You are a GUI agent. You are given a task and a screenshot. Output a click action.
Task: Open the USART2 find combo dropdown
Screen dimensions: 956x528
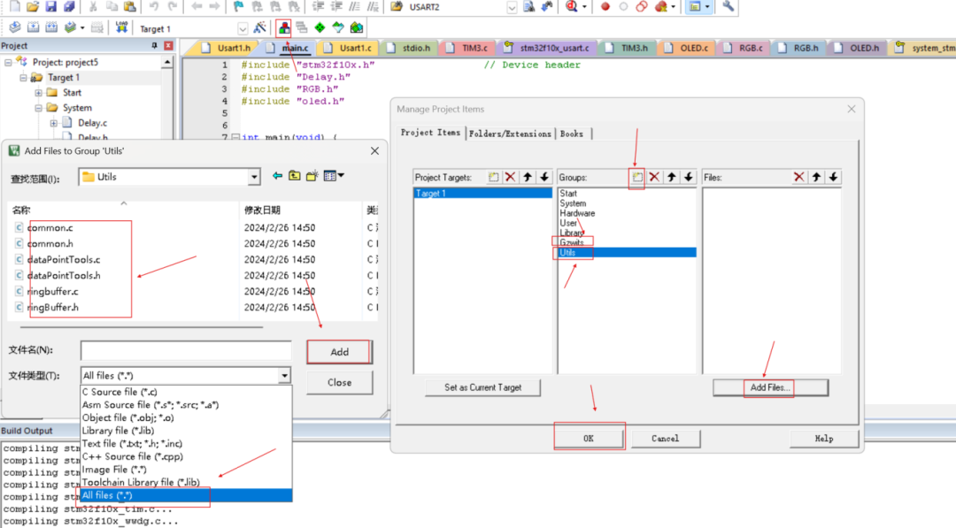512,7
